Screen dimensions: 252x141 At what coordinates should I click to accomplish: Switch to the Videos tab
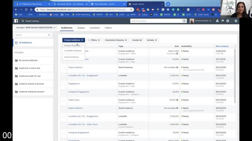(x=108, y=28)
